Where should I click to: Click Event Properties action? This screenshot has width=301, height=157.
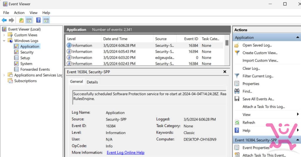(x=256, y=148)
